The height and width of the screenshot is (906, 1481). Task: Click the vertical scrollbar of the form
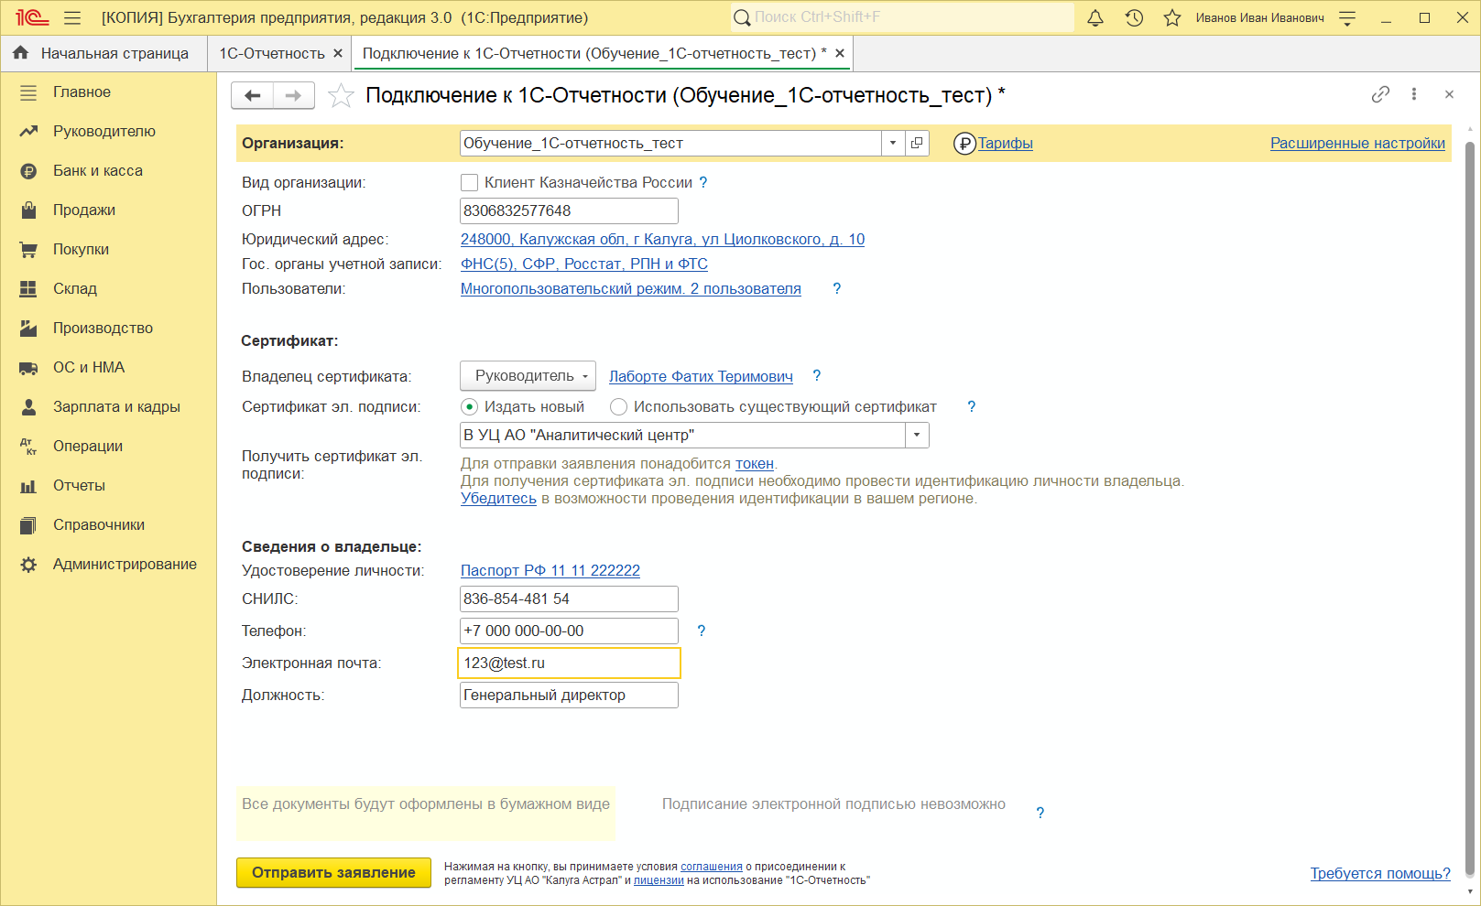coord(1470,510)
